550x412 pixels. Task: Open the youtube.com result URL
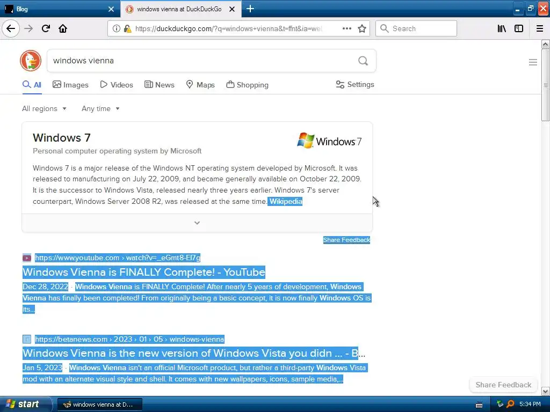pos(118,258)
